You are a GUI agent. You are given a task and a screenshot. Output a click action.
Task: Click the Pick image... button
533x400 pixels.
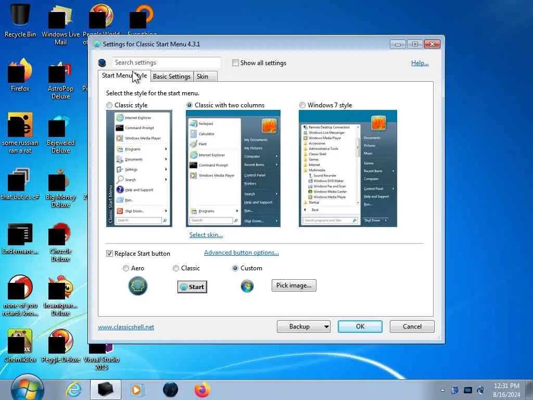pos(294,285)
